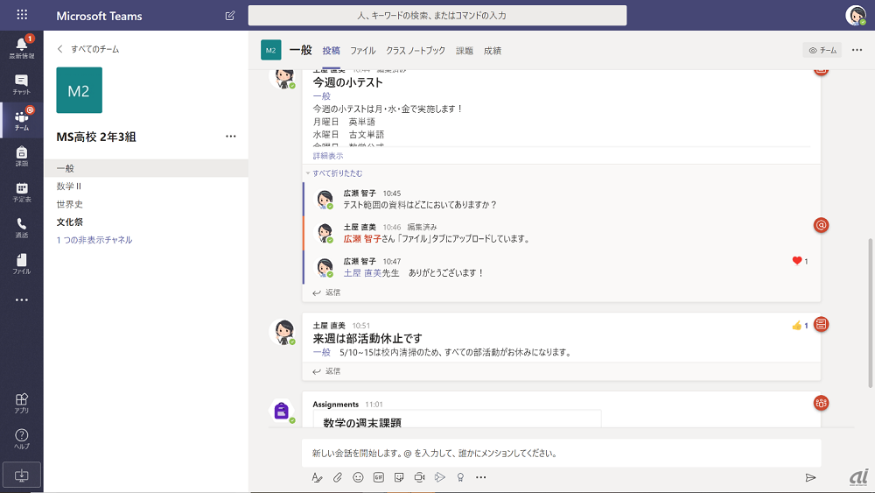
Task: Go back to すべてのチーム
Action: point(87,49)
